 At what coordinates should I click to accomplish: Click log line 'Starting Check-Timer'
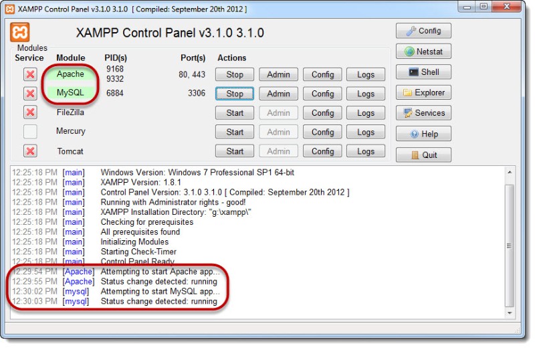pyautogui.click(x=138, y=252)
